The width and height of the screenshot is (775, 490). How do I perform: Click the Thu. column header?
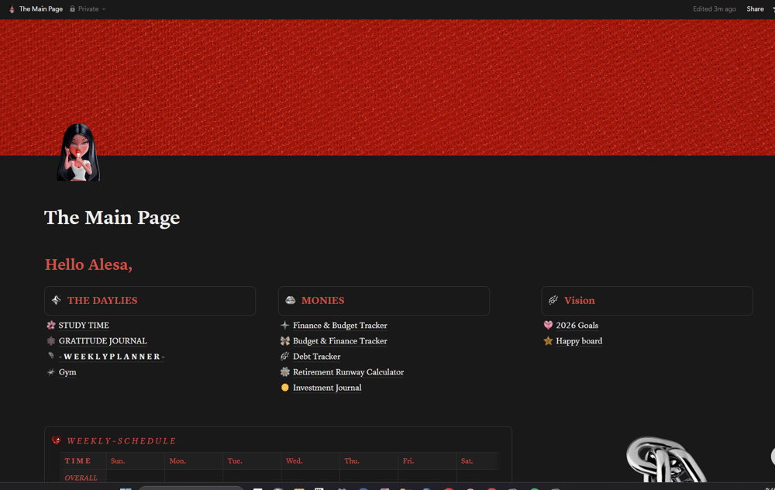click(x=351, y=461)
